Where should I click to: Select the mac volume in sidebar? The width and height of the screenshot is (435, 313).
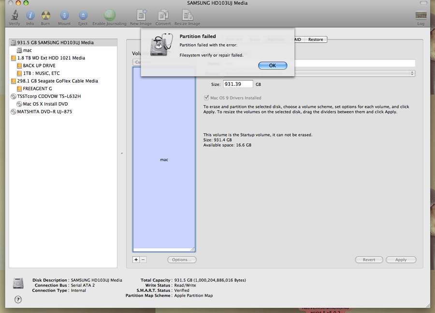tap(63, 50)
